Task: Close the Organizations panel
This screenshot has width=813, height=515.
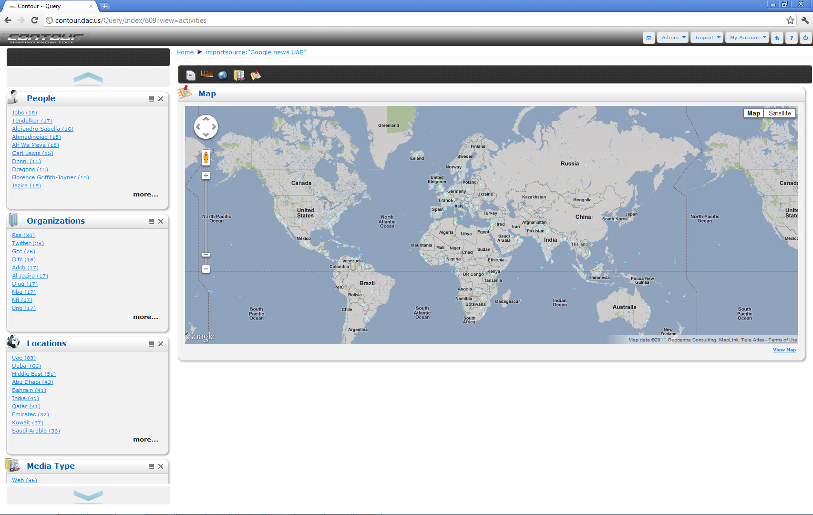Action: [x=161, y=221]
